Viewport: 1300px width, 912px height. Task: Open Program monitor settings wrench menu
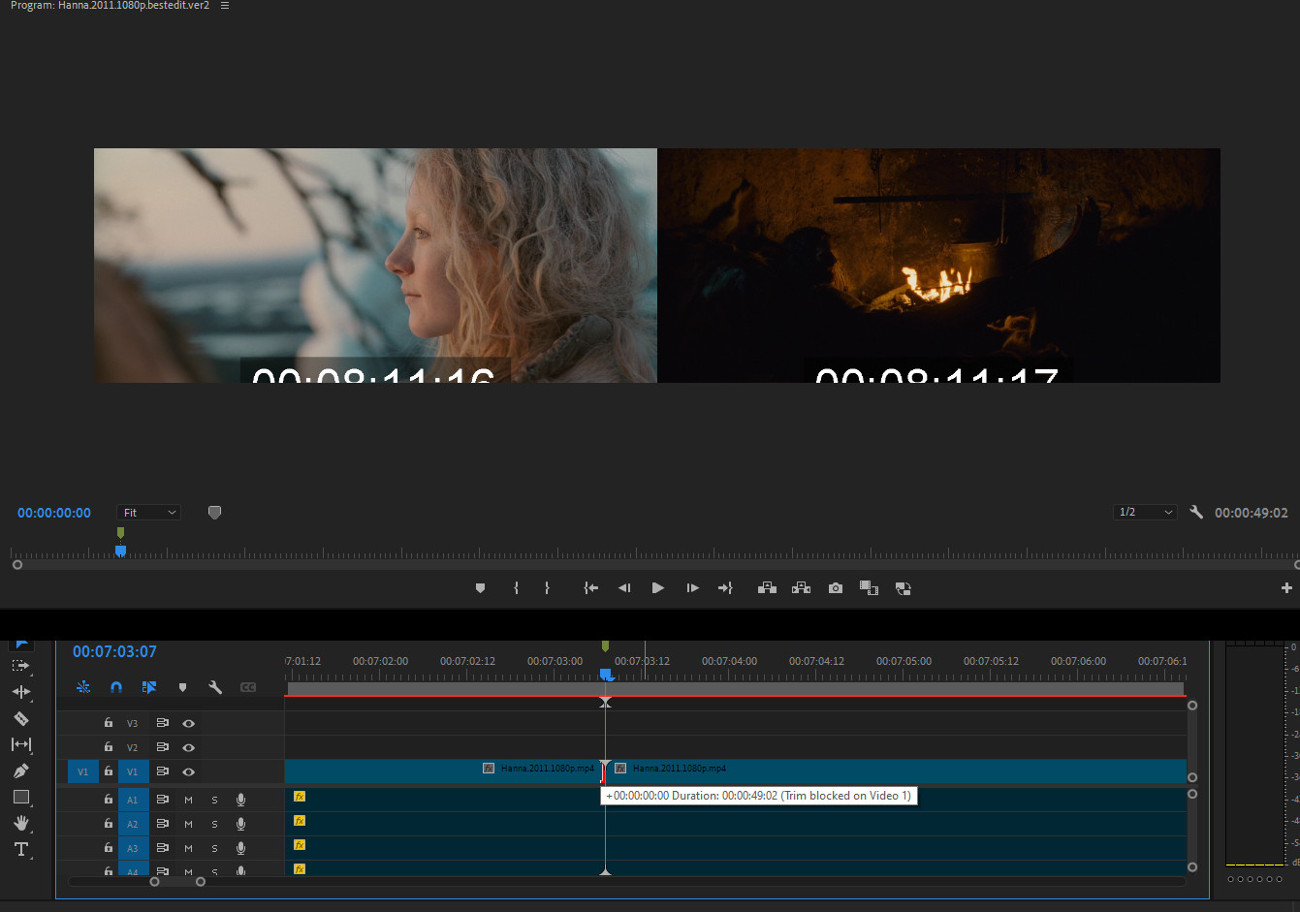(1196, 512)
